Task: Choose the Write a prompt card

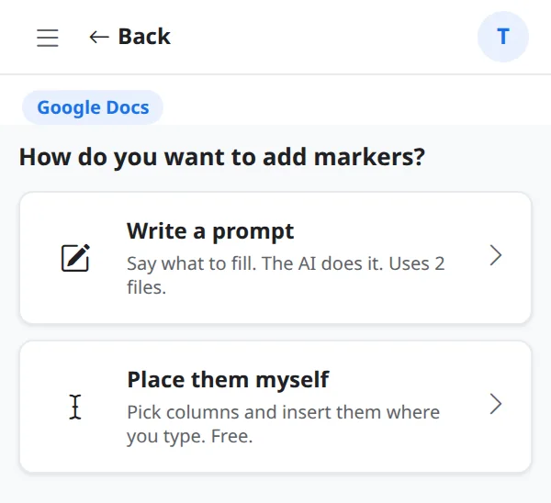Action: coord(275,258)
